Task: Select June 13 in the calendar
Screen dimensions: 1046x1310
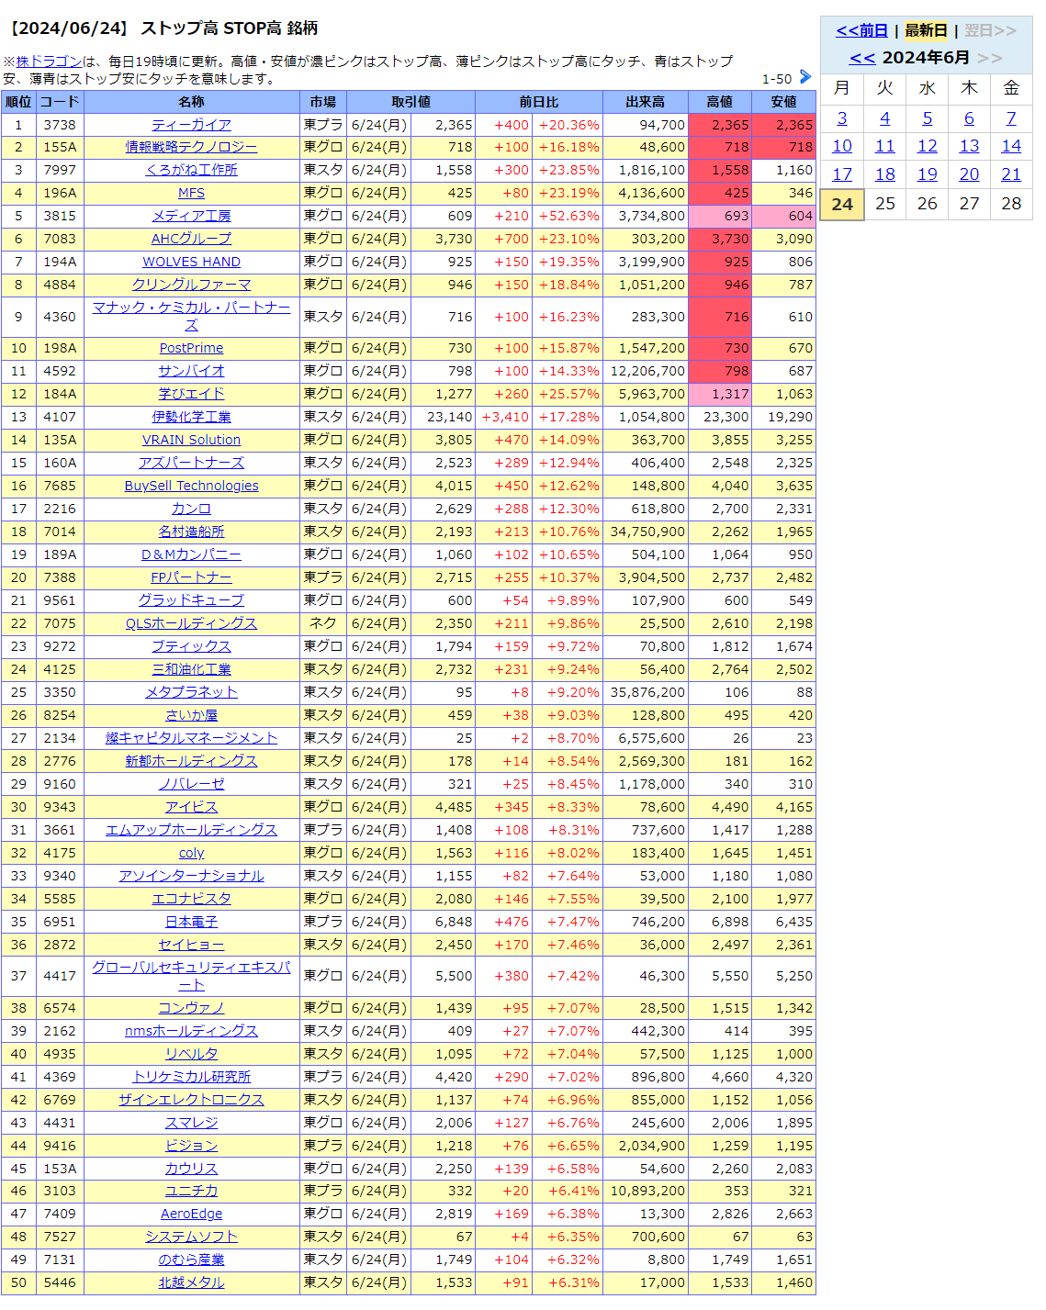Action: click(x=969, y=146)
